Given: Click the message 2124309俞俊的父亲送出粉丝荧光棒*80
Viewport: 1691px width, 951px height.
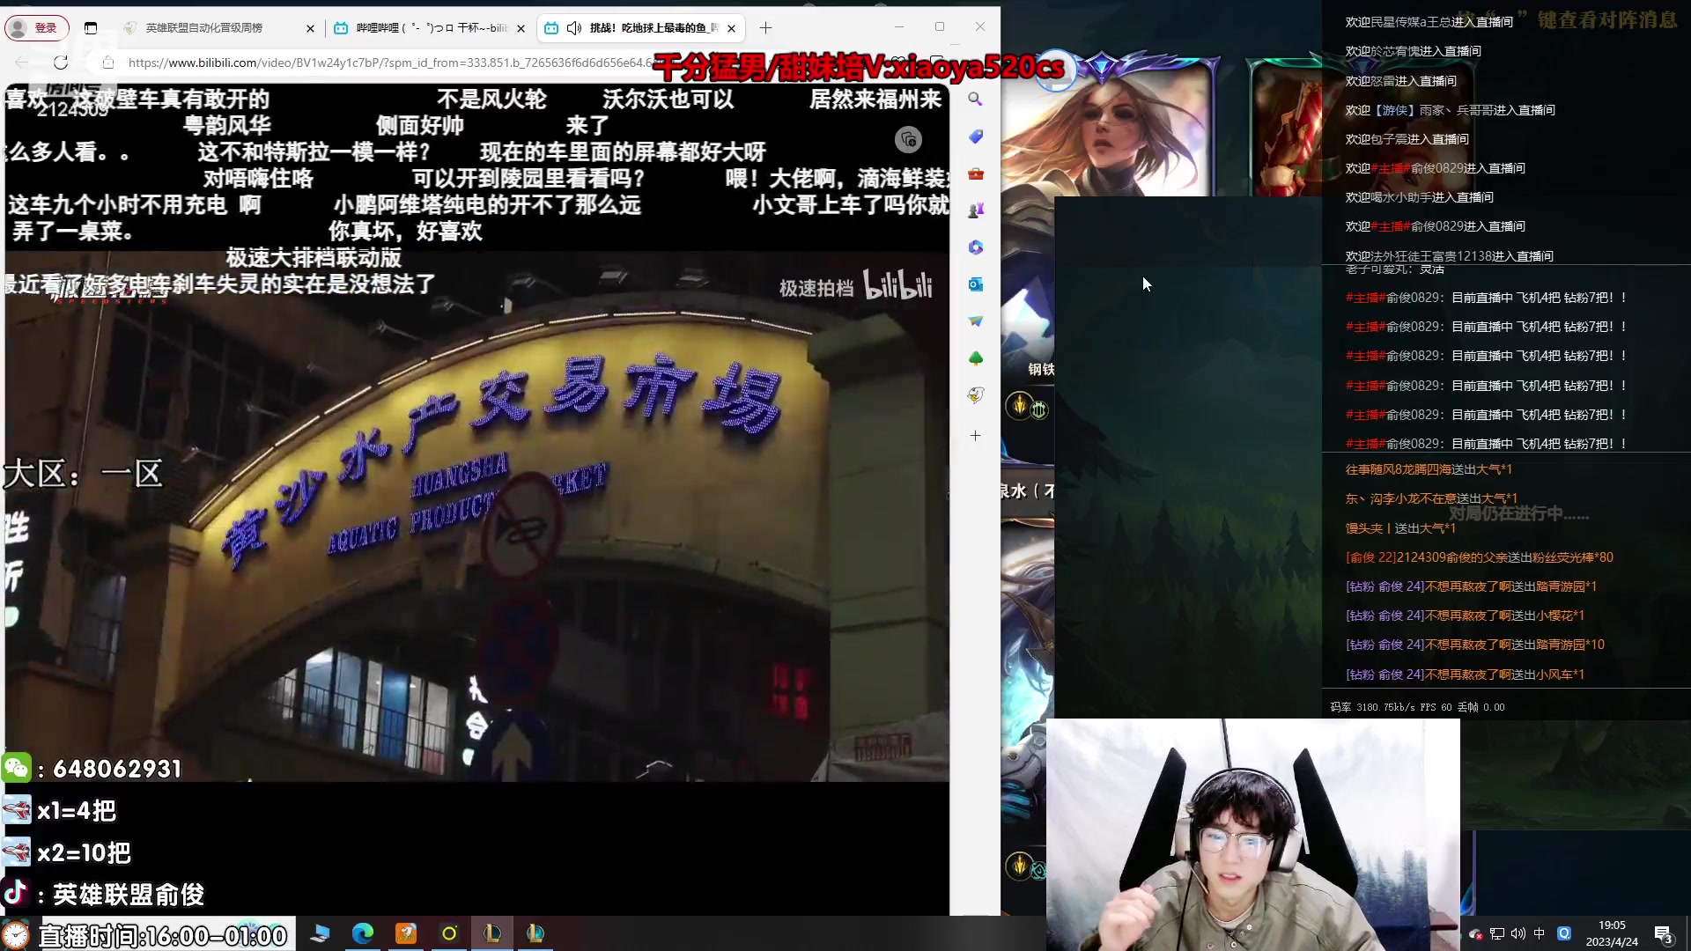Looking at the screenshot, I should pyautogui.click(x=1480, y=557).
